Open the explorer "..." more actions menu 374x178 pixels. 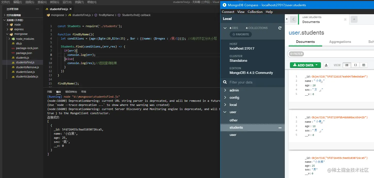(x=37, y=9)
